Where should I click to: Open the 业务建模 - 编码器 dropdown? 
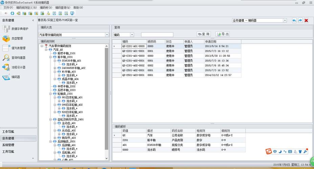point(285,20)
